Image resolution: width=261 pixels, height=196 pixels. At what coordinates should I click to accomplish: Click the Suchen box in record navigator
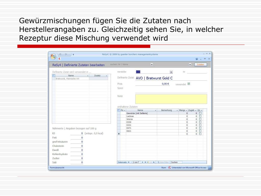(176, 162)
